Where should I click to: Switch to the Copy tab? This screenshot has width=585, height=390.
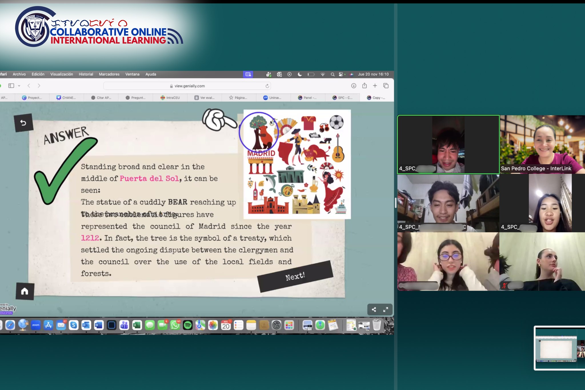click(x=376, y=98)
